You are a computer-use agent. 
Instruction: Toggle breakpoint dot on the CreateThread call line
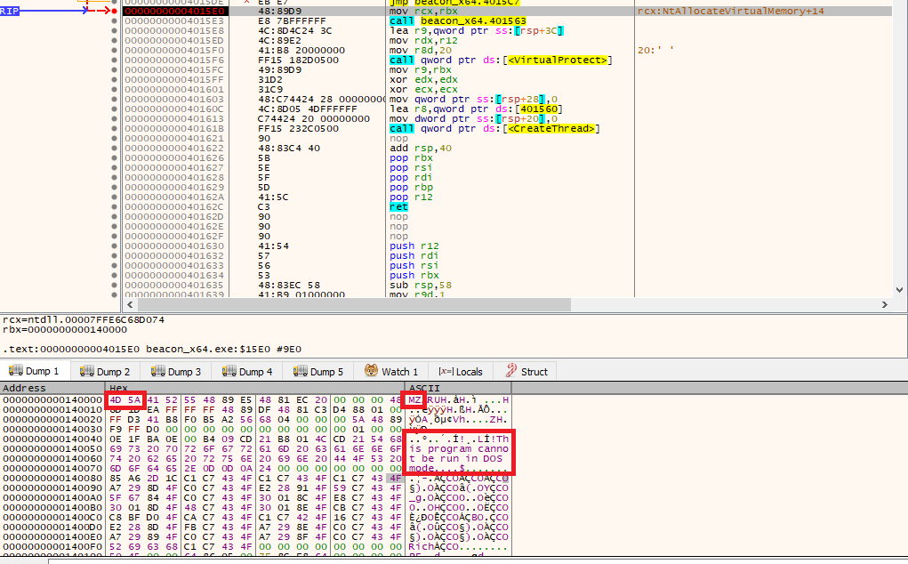(x=114, y=128)
